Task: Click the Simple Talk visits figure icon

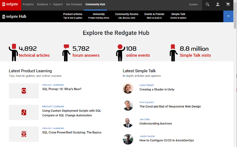Action: pyautogui.click(x=173, y=53)
